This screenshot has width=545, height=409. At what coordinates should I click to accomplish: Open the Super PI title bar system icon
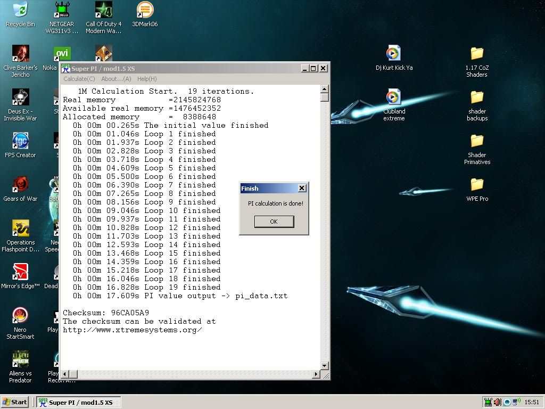click(x=65, y=68)
